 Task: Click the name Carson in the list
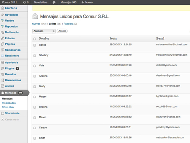(43, 127)
